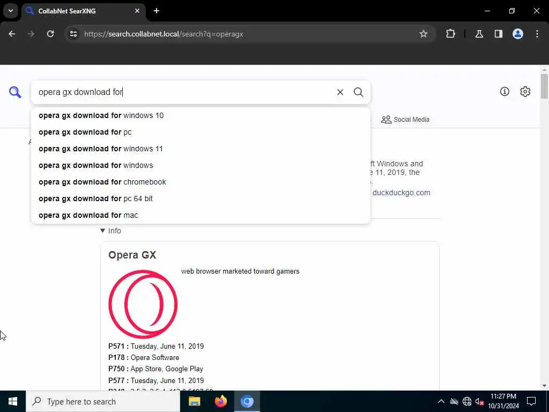Click the browser address bar URL
The height and width of the screenshot is (412, 549).
164,34
